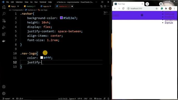Place cursor after 'justify-' on line 12
This screenshot has width=178, height=100.
pyautogui.click(x=42, y=62)
